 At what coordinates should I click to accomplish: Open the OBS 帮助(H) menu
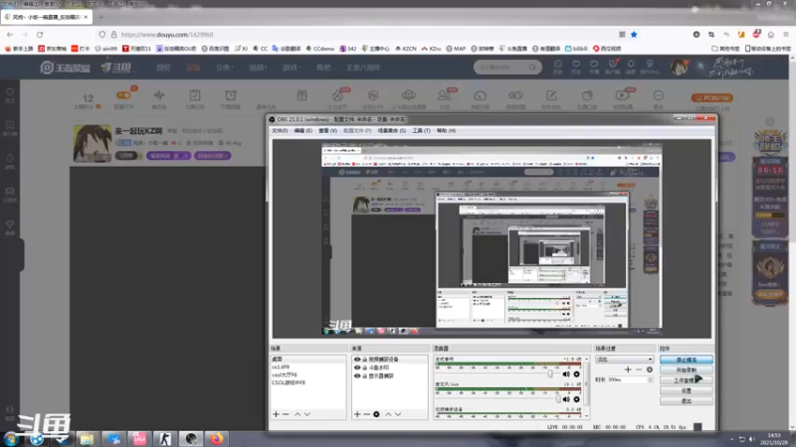[x=446, y=131]
